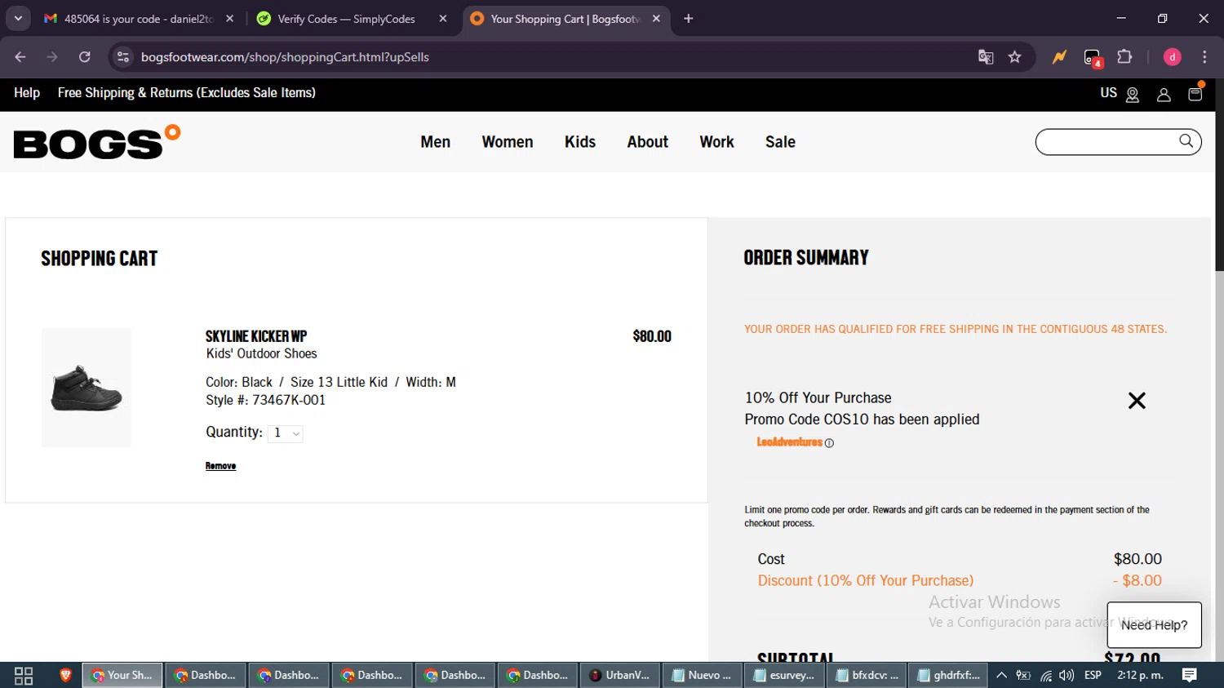
Task: Open the browser extensions puzzle icon
Action: click(1124, 57)
